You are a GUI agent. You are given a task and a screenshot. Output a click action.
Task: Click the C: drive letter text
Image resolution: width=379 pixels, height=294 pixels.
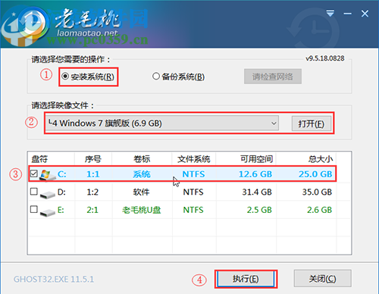(62, 174)
